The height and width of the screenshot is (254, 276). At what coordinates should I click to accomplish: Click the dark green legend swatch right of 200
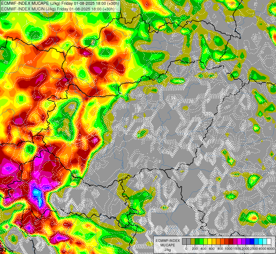coord(197,241)
